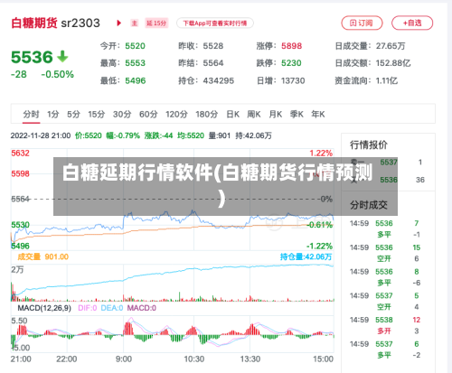Open the 月K monthly candlestick tab
The image size is (452, 373).
click(276, 114)
